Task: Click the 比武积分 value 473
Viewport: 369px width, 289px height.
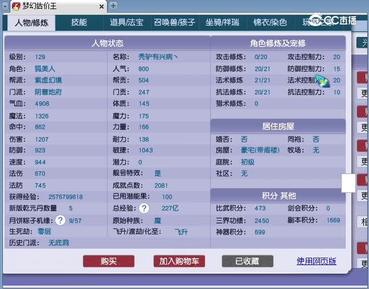Action: coord(260,208)
